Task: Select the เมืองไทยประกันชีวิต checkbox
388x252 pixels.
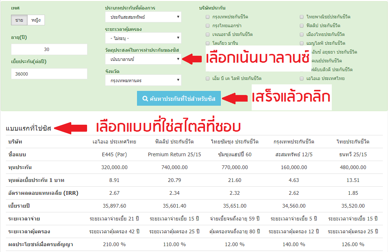Action: (302, 34)
